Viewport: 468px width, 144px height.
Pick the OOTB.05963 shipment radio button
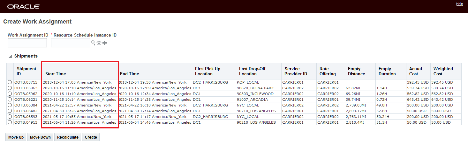(x=10, y=88)
